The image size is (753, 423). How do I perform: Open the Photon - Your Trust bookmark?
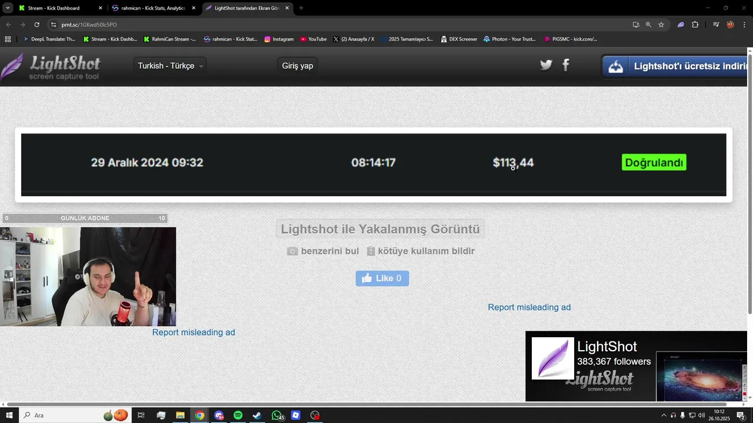(509, 39)
